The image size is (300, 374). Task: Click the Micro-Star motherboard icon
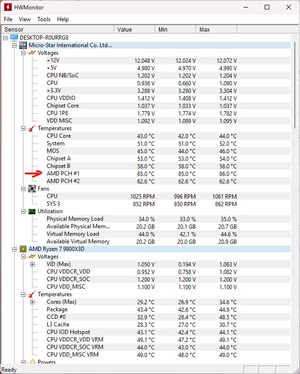click(x=23, y=45)
